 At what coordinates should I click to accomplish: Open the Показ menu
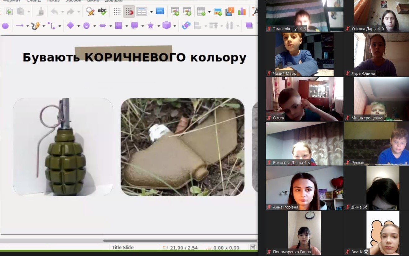pyautogui.click(x=53, y=1)
